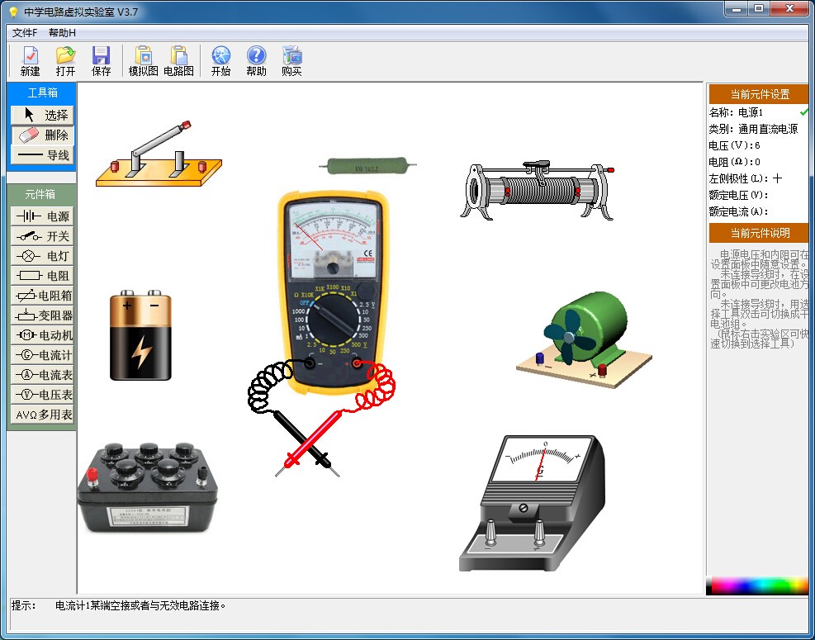Image resolution: width=815 pixels, height=640 pixels.
Task: Start simulation with 开始 icon
Action: point(220,61)
